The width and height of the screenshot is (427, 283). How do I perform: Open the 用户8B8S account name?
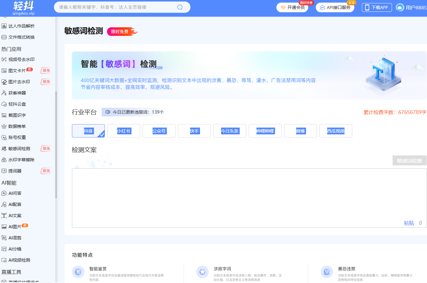point(416,7)
